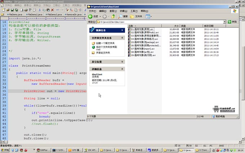Select file 07-面向对象(import).avi
Screen dimensions: 245x153
143,49
